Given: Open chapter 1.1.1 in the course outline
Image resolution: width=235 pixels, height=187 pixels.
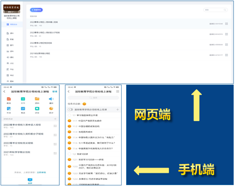Looking at the screenshot, I should (x=93, y=121).
